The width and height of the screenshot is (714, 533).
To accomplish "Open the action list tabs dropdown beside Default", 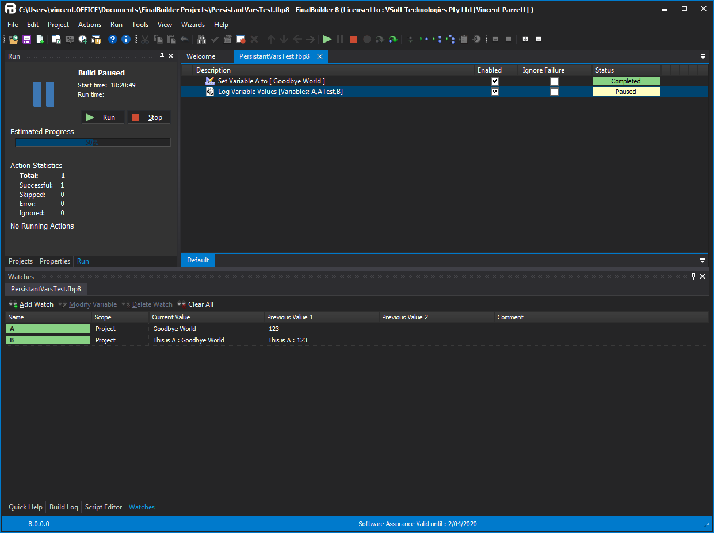I will (x=702, y=260).
